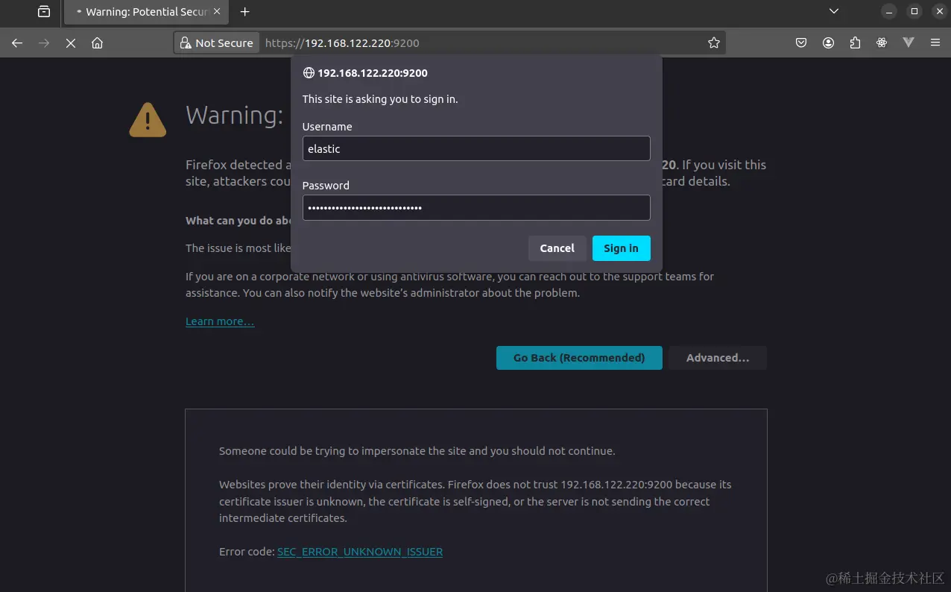Stop loading the page with X
This screenshot has width=951, height=592.
coord(71,43)
